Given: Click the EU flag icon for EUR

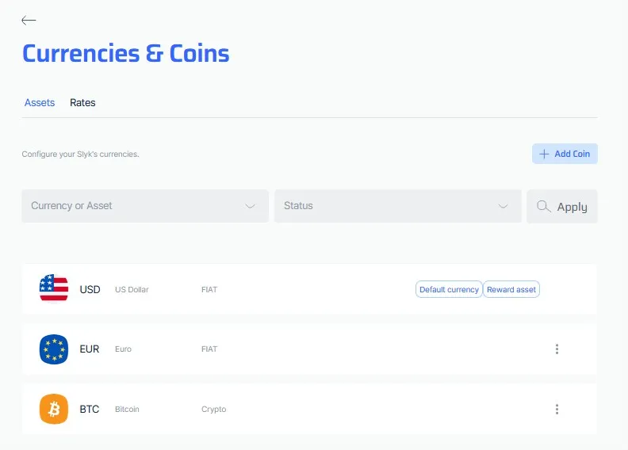Looking at the screenshot, I should pos(54,349).
